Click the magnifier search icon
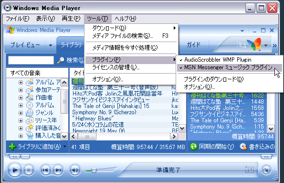 coord(61,60)
